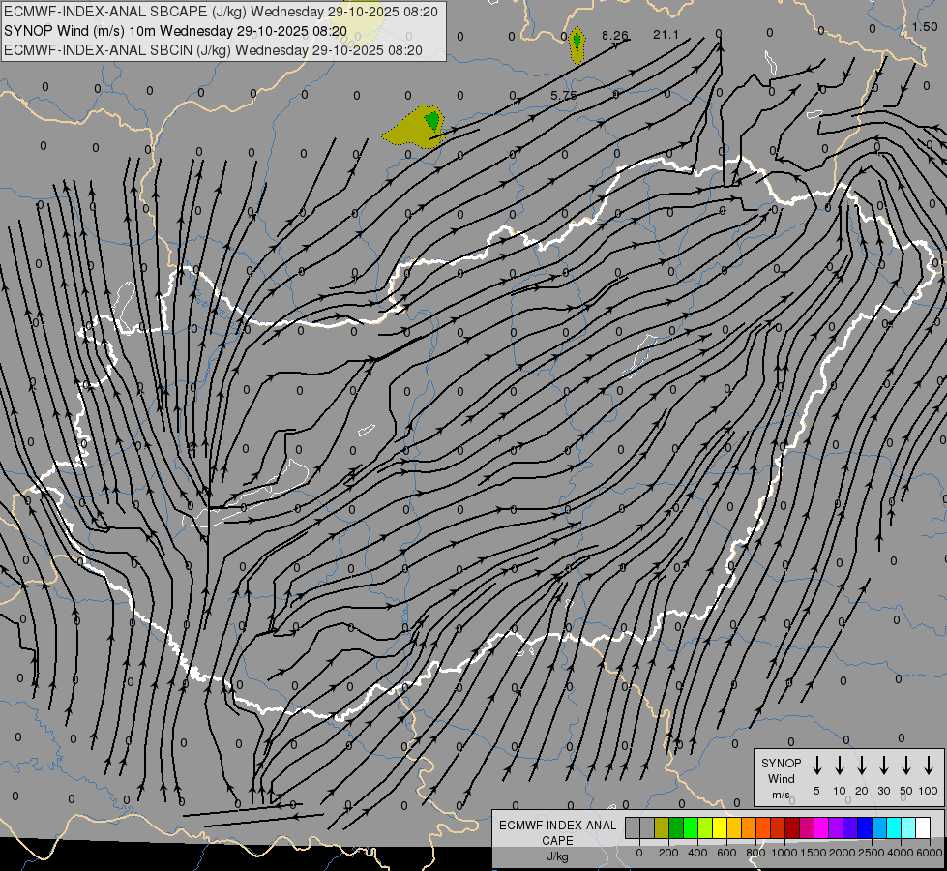
Task: Pick the bright green CAPE legend swatch
Action: click(691, 827)
